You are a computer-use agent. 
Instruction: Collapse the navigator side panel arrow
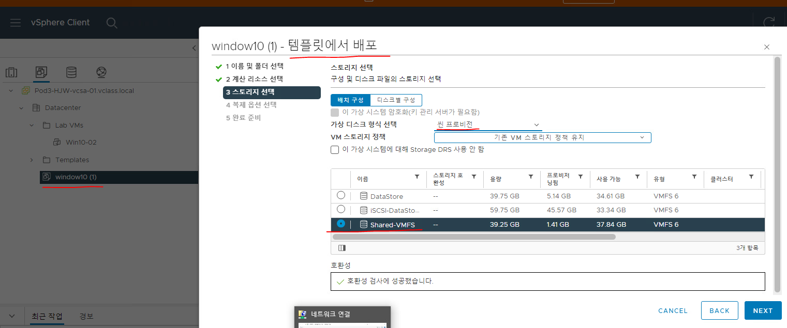194,48
